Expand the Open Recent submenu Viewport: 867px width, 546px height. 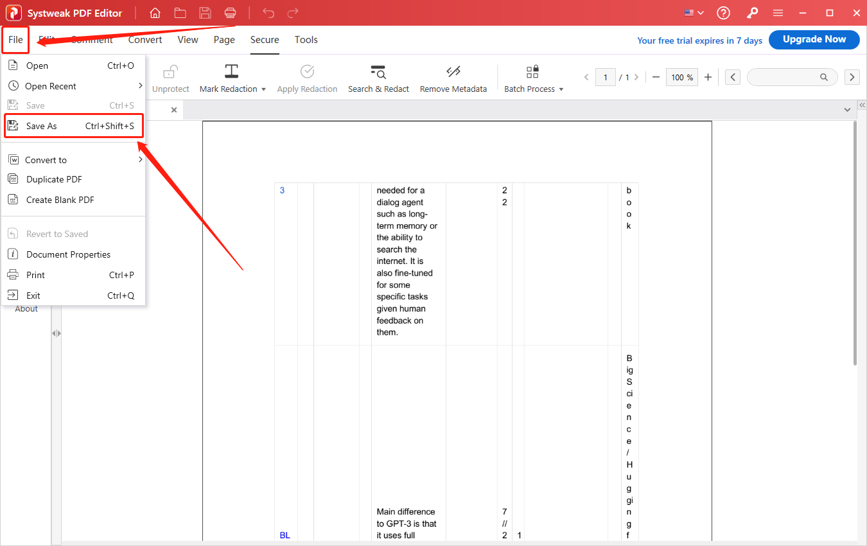74,86
